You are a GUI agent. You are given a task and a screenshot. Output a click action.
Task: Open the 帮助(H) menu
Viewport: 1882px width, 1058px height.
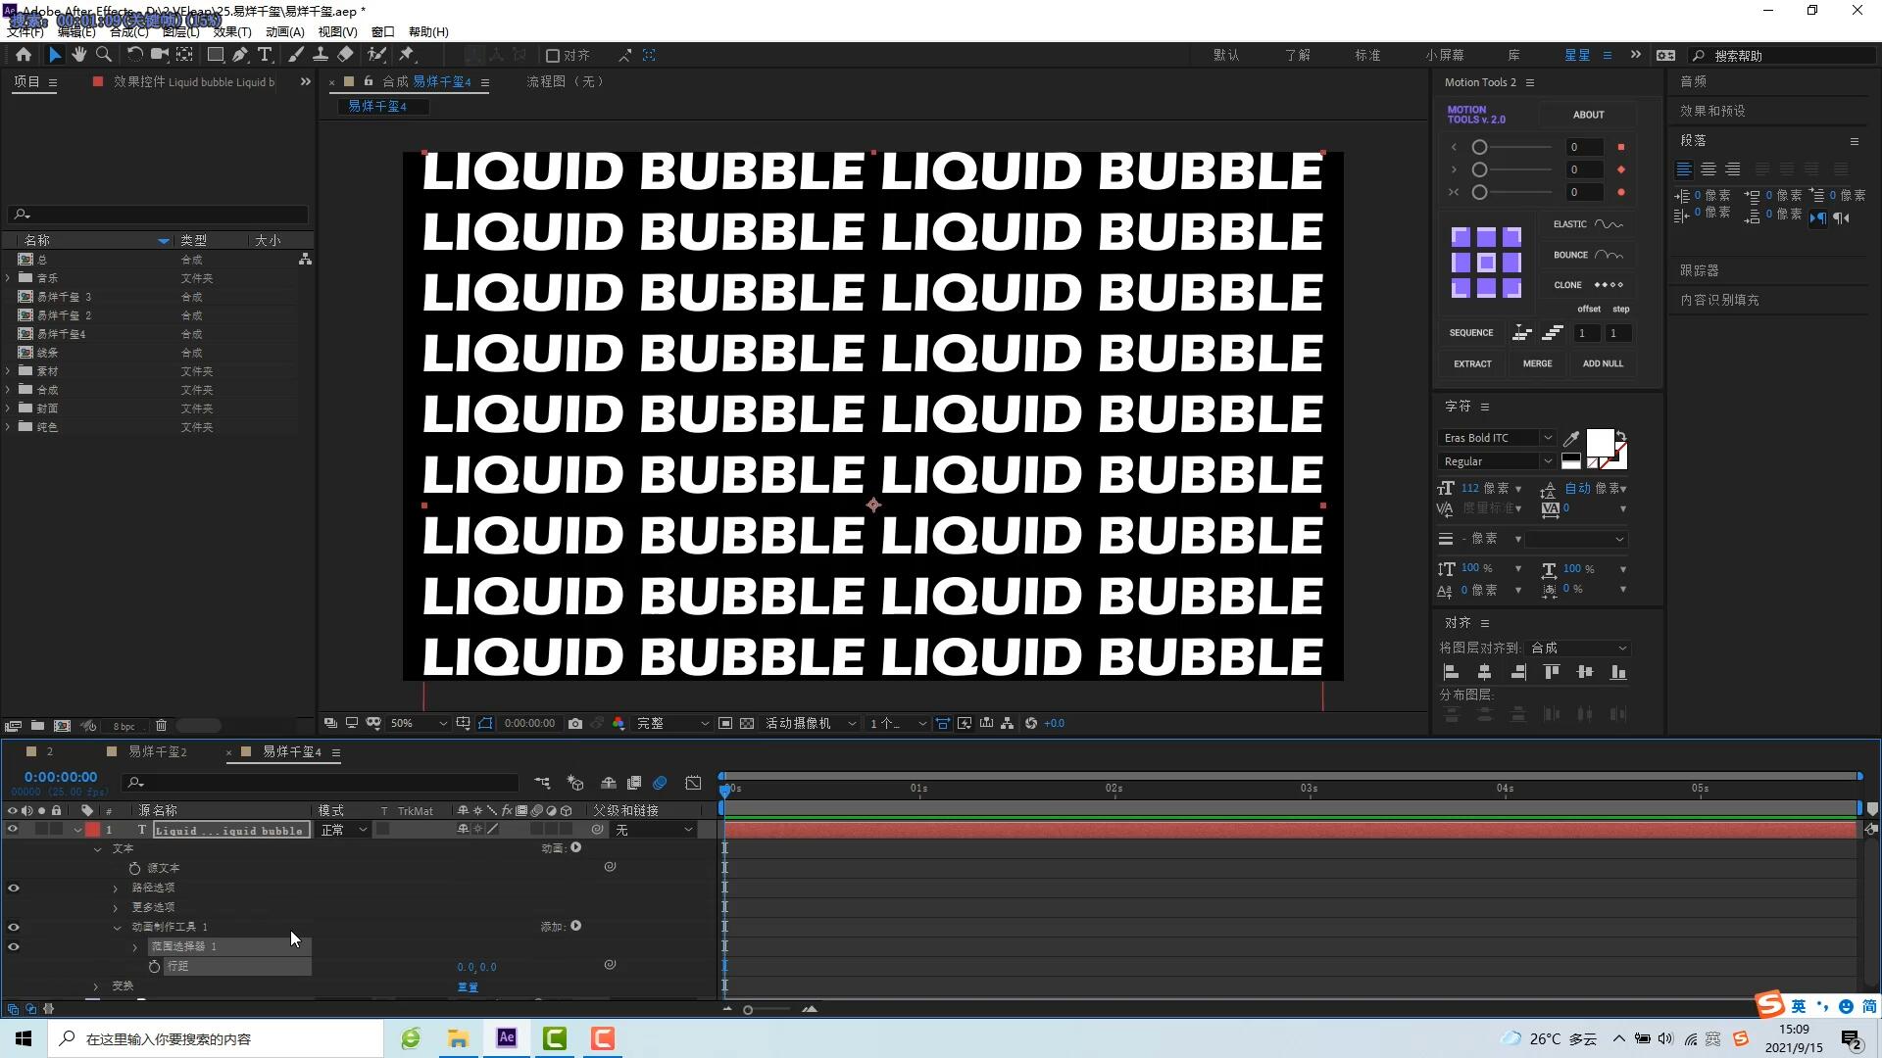click(x=428, y=32)
